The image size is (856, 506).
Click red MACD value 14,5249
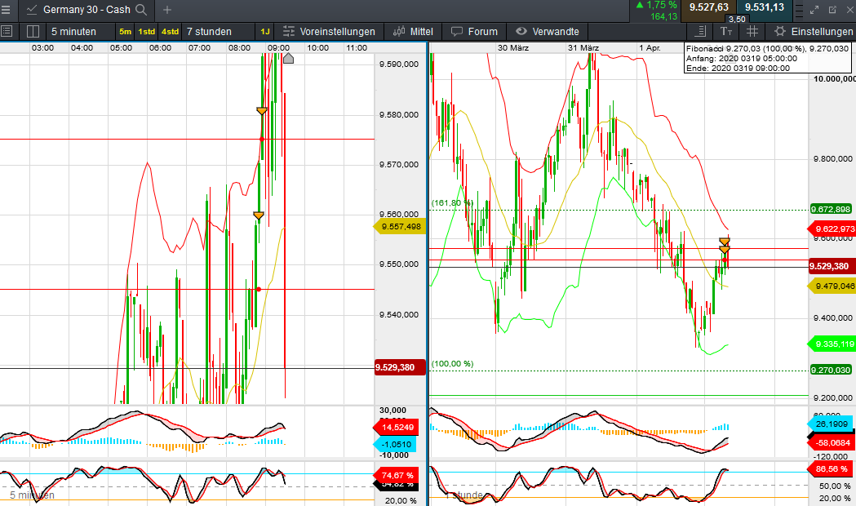397,428
